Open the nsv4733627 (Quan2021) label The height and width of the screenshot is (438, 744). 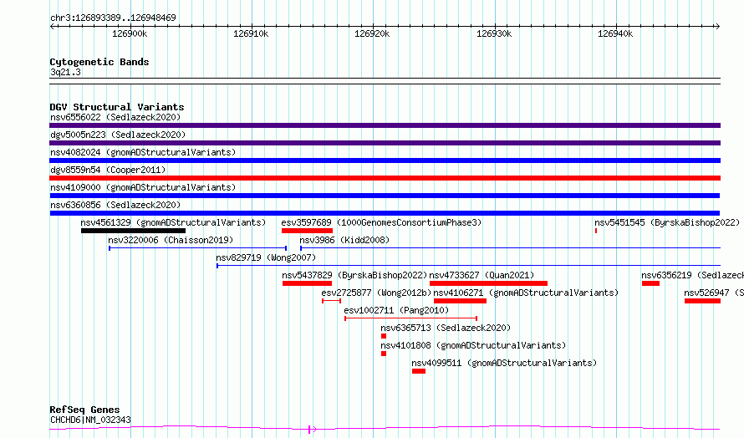pyautogui.click(x=482, y=275)
